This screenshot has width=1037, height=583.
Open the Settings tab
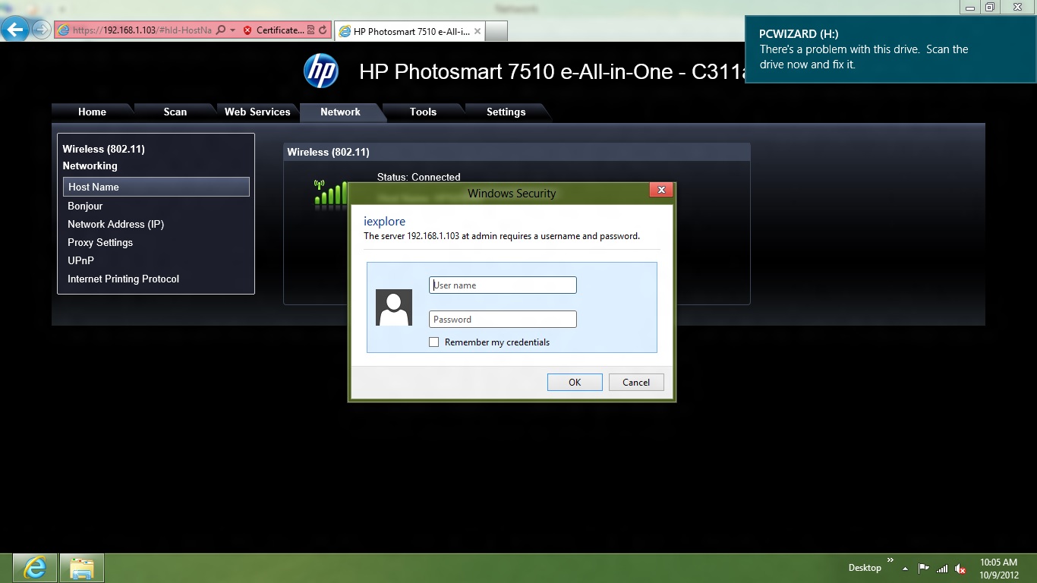(506, 112)
